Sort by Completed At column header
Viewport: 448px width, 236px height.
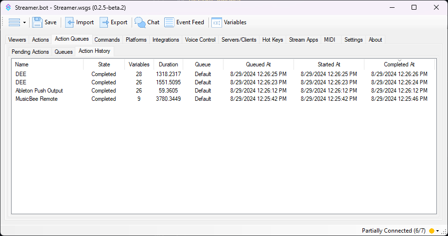tap(399, 64)
